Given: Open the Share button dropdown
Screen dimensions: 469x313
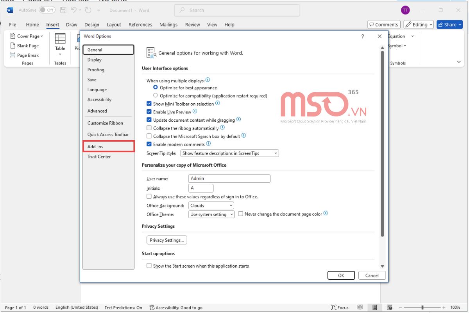Looking at the screenshot, I should click(x=460, y=25).
